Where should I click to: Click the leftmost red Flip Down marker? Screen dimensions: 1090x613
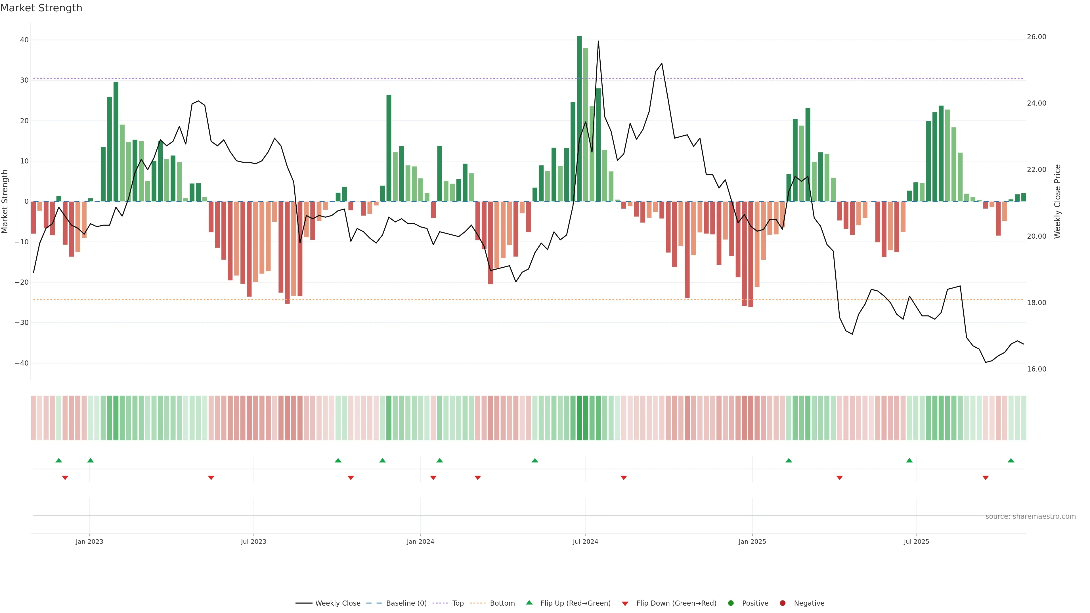(65, 478)
